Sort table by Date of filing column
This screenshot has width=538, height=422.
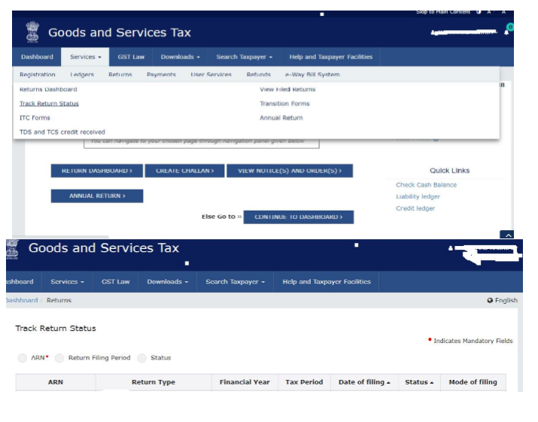coord(364,382)
